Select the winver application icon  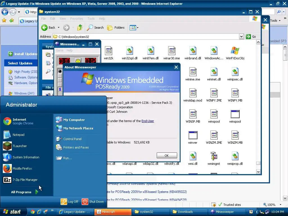click(193, 137)
